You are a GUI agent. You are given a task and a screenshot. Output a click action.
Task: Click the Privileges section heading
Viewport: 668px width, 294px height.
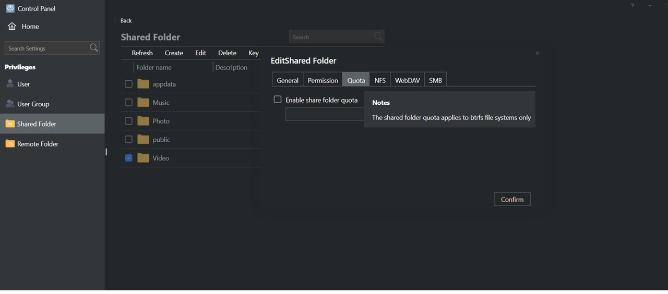(20, 67)
